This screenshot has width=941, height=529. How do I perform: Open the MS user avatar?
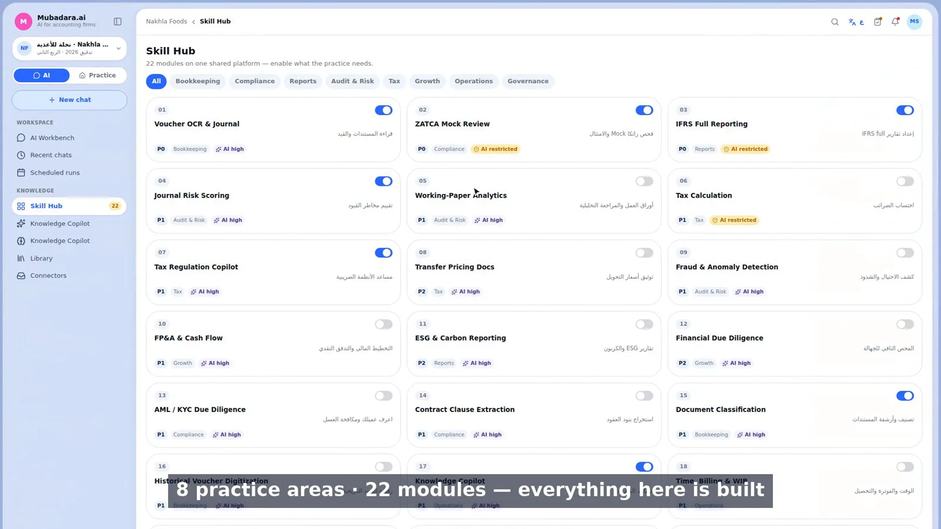tap(914, 22)
